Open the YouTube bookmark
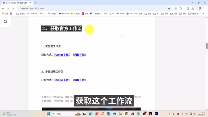Viewport: 208px width, 117px height. click(64, 14)
